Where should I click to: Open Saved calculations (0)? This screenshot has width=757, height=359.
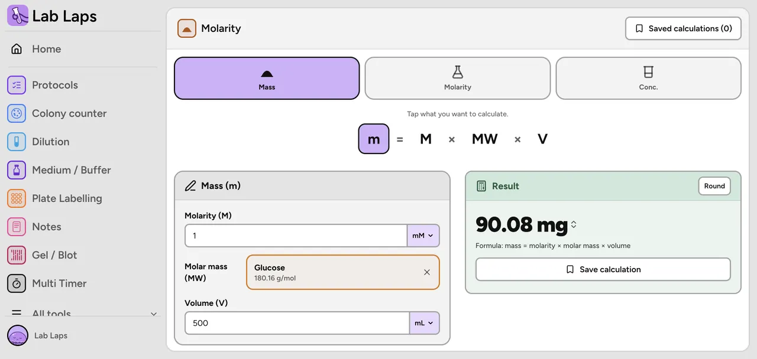(683, 28)
